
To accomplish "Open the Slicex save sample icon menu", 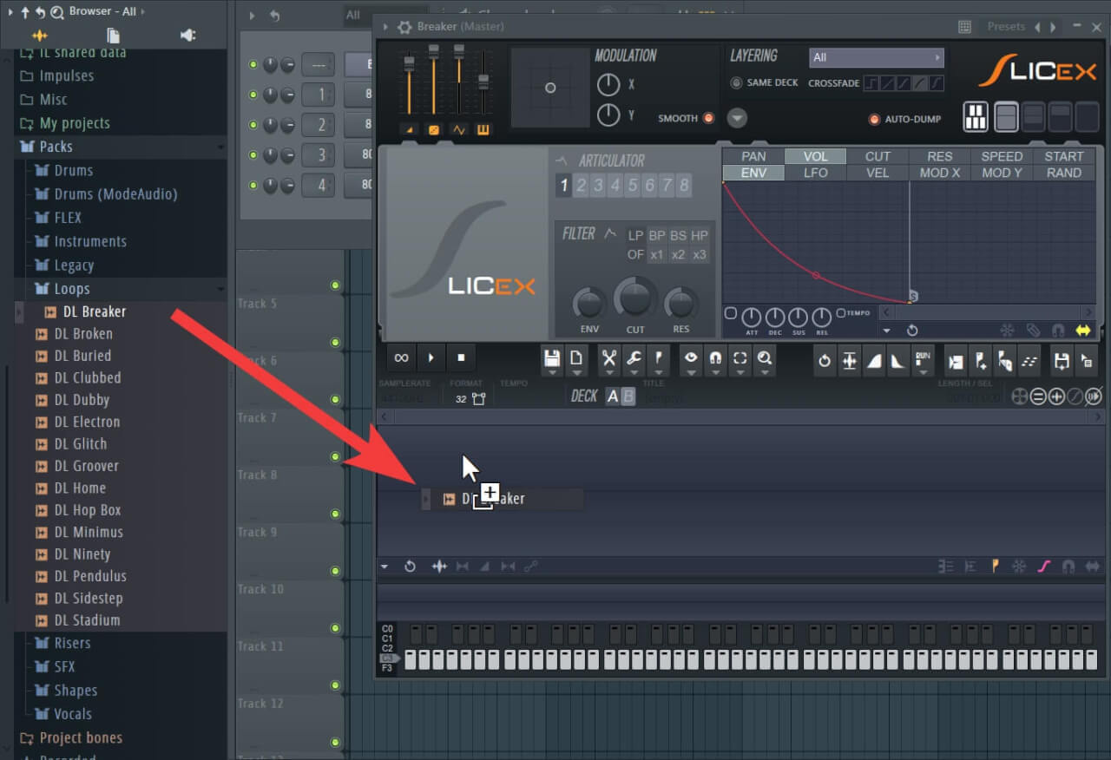I will [552, 359].
